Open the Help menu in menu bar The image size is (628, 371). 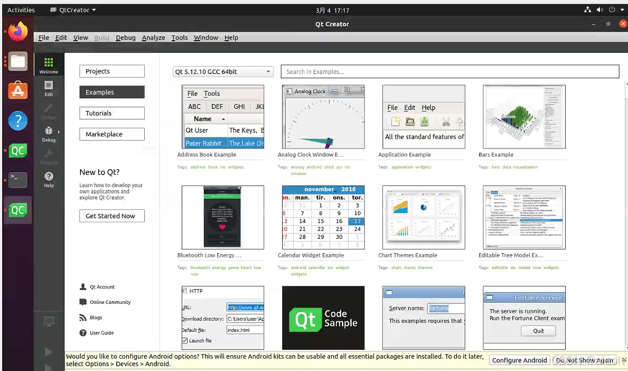231,38
